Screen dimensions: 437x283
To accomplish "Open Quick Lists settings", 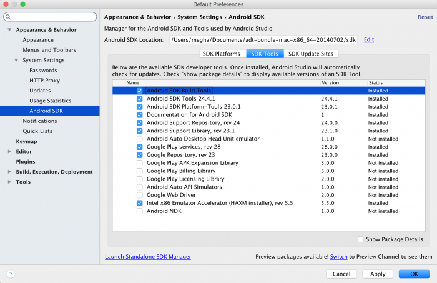I will pos(37,131).
